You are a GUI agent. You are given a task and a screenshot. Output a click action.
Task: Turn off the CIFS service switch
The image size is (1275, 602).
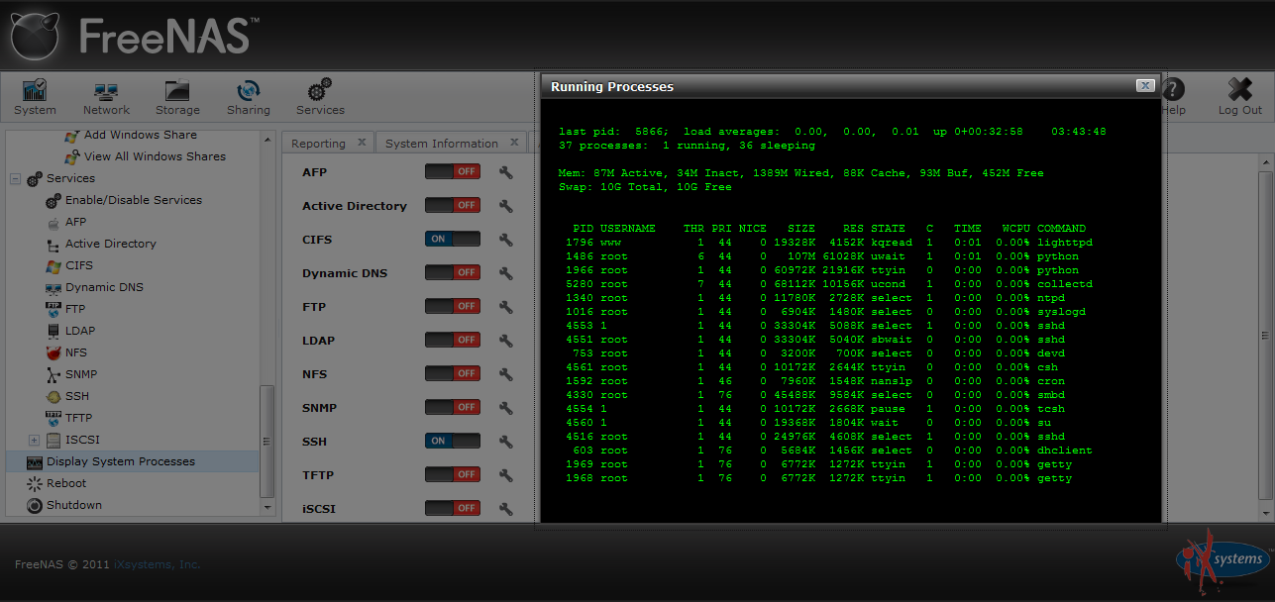453,240
